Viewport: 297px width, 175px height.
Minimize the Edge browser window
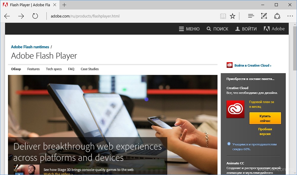[x=262, y=5]
